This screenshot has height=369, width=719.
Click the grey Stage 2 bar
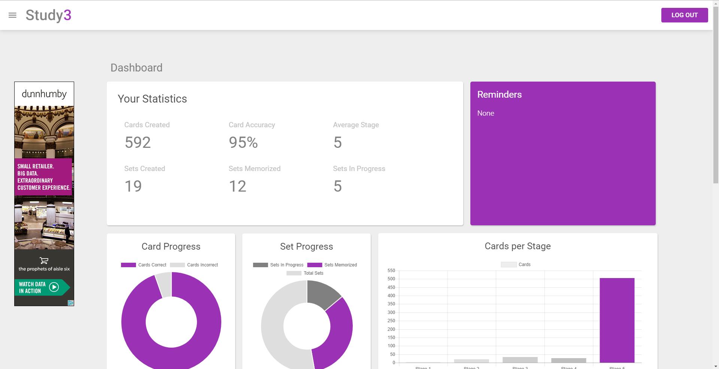(471, 361)
